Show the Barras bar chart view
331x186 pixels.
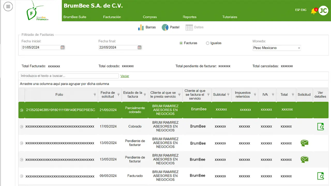point(147,27)
